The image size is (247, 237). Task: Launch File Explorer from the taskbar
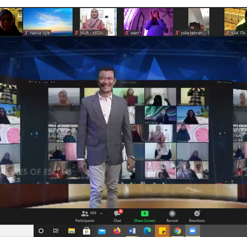pos(72,231)
